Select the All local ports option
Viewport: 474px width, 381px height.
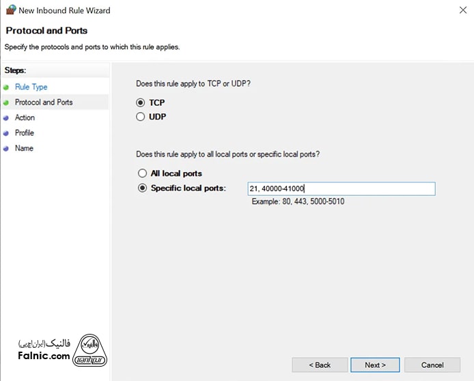pos(142,173)
